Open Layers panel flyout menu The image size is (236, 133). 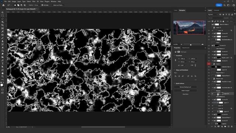coord(235,10)
